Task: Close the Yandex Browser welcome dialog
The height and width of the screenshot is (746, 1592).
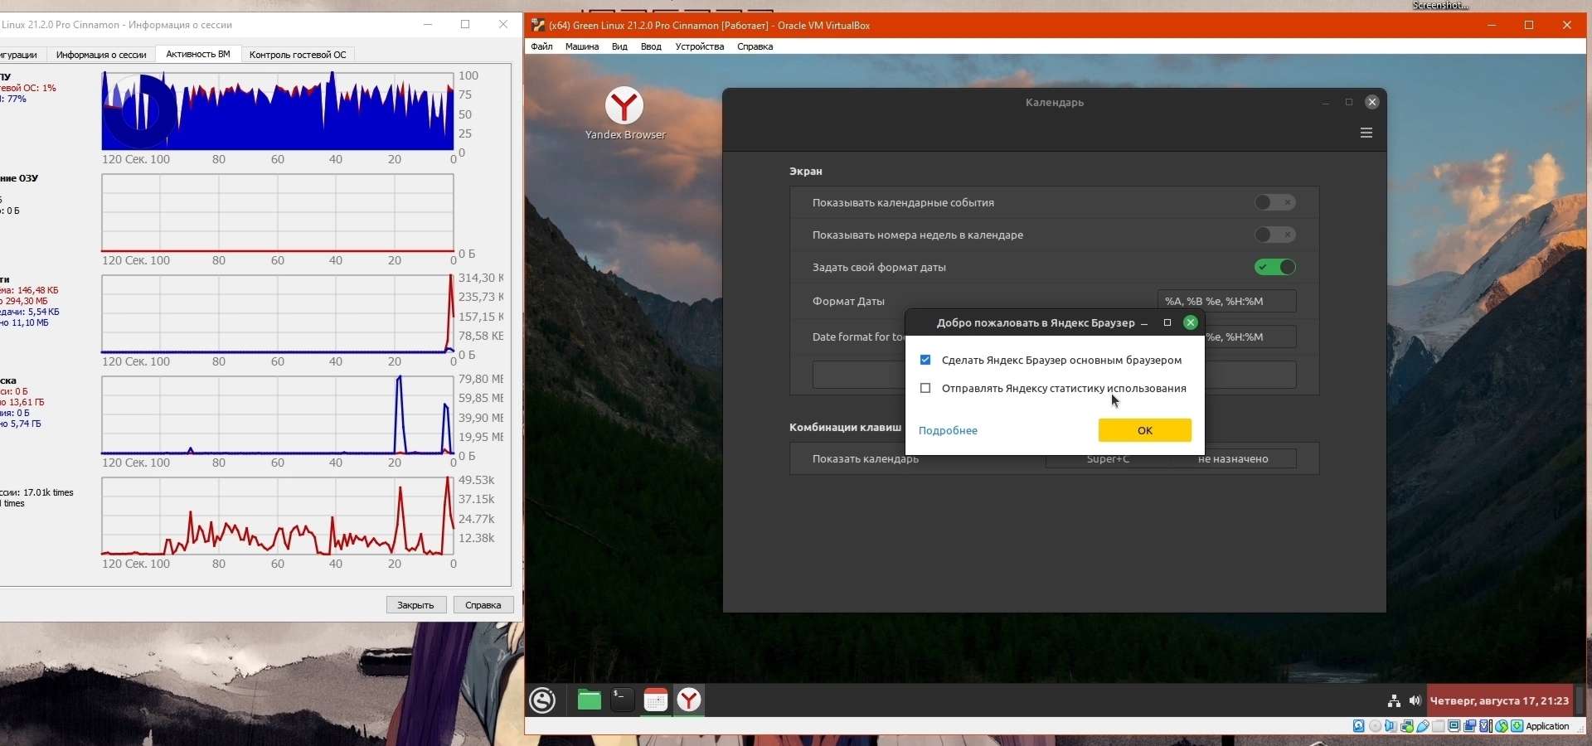Action: click(x=1191, y=322)
